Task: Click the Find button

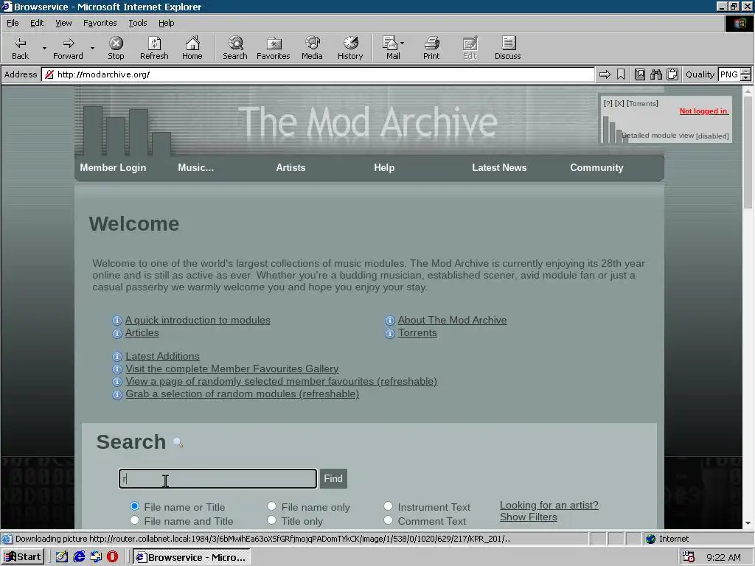Action: click(333, 478)
